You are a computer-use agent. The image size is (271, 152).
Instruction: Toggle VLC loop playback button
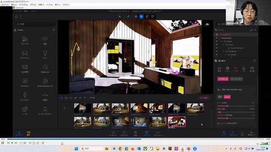[x=34, y=143]
